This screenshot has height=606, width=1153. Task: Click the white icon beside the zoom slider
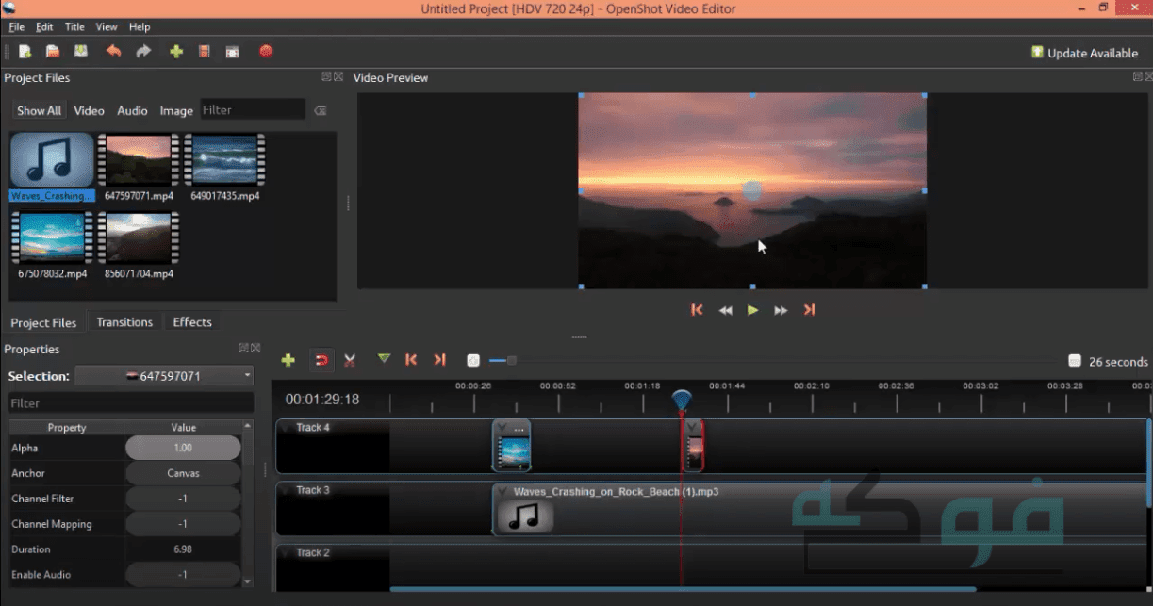click(473, 360)
